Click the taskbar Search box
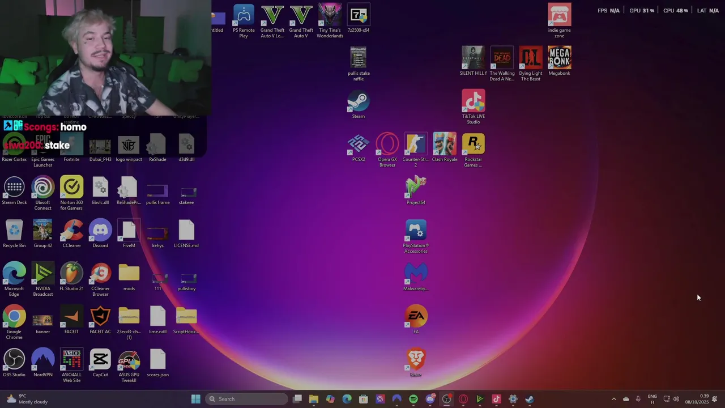Image resolution: width=725 pixels, height=408 pixels. pyautogui.click(x=247, y=399)
